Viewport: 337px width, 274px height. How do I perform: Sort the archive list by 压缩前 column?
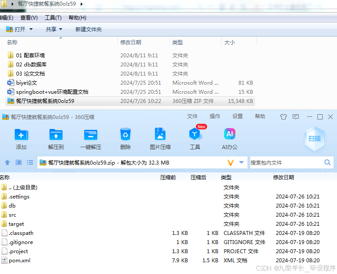[x=168, y=177]
